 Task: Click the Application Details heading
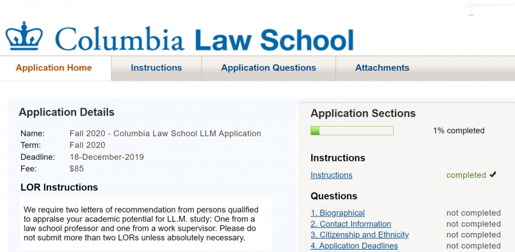[x=66, y=112]
